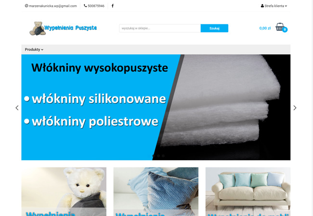Expand the Strefa klienta dropdown
The height and width of the screenshot is (216, 313).
click(x=274, y=6)
